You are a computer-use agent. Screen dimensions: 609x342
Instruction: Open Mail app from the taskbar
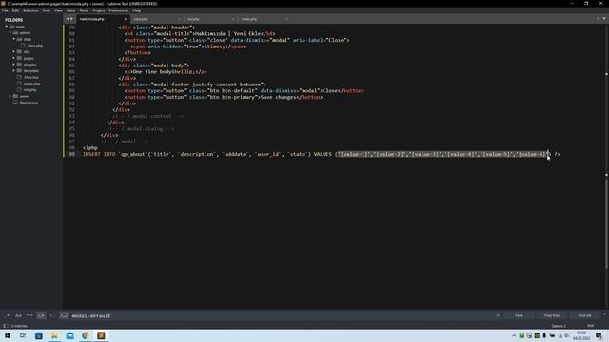(x=69, y=335)
